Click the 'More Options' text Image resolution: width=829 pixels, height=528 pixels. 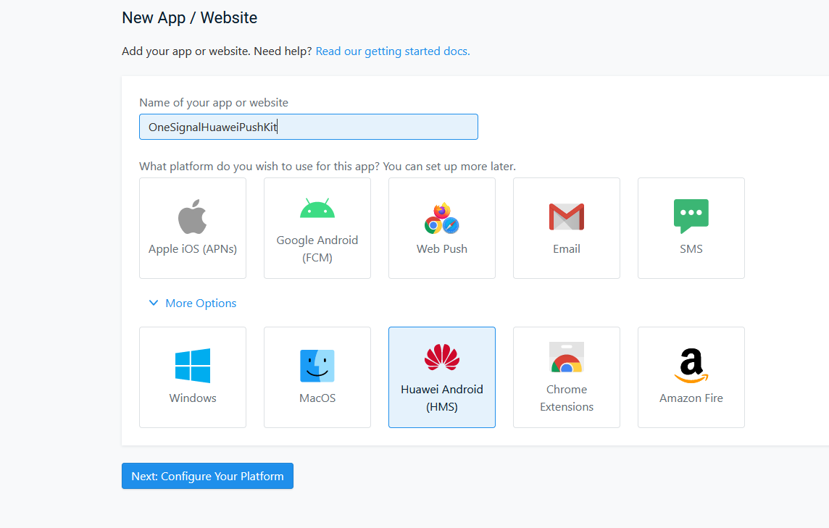tap(201, 303)
